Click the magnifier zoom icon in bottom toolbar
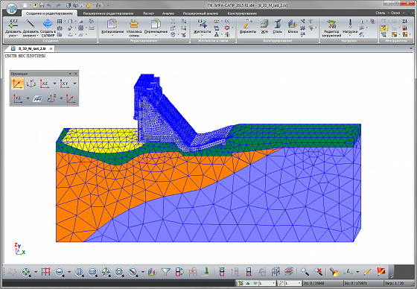This screenshot has width=417, height=289. (x=305, y=272)
